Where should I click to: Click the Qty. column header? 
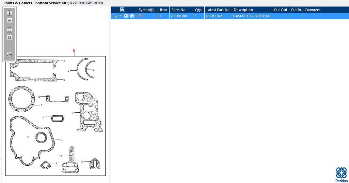[198, 10]
